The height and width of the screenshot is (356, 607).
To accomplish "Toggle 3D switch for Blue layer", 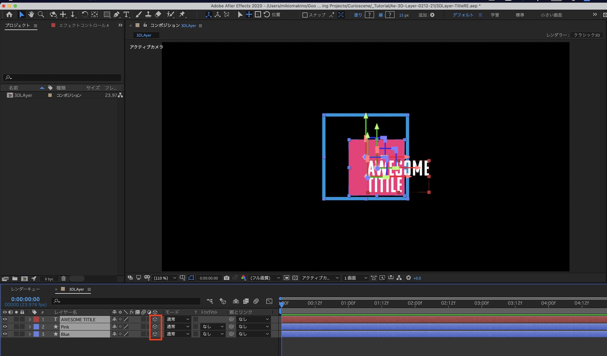I will (x=155, y=334).
